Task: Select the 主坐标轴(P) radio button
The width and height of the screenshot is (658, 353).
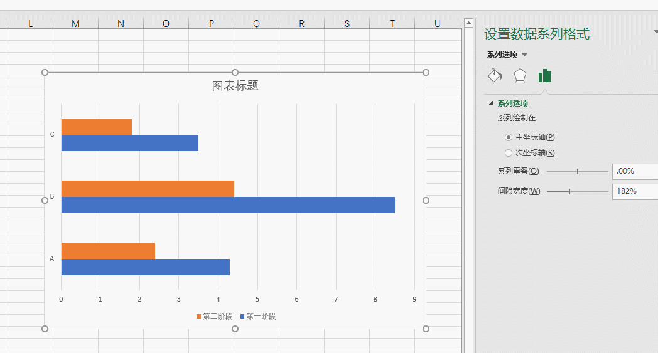Action: pos(508,137)
